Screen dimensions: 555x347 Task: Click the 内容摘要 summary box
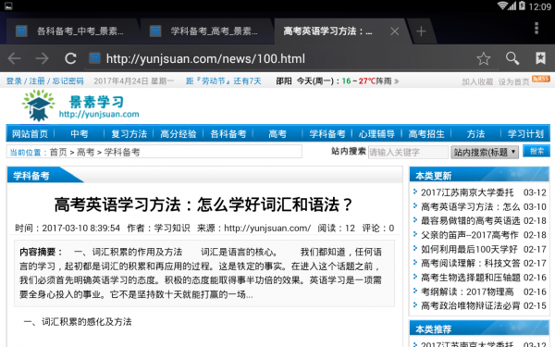click(x=204, y=273)
